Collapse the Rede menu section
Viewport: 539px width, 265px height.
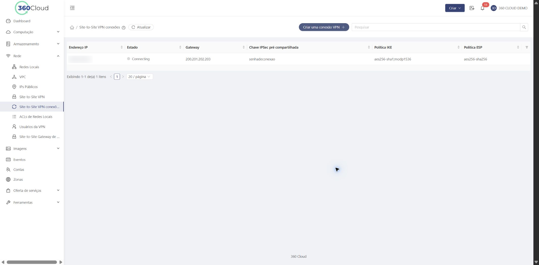pos(32,56)
